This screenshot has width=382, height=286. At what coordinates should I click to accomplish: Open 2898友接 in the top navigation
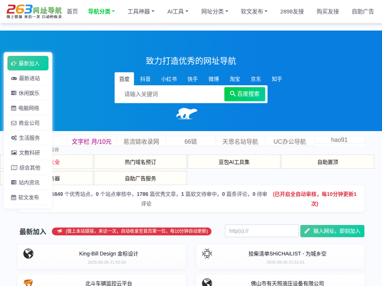coord(292,11)
